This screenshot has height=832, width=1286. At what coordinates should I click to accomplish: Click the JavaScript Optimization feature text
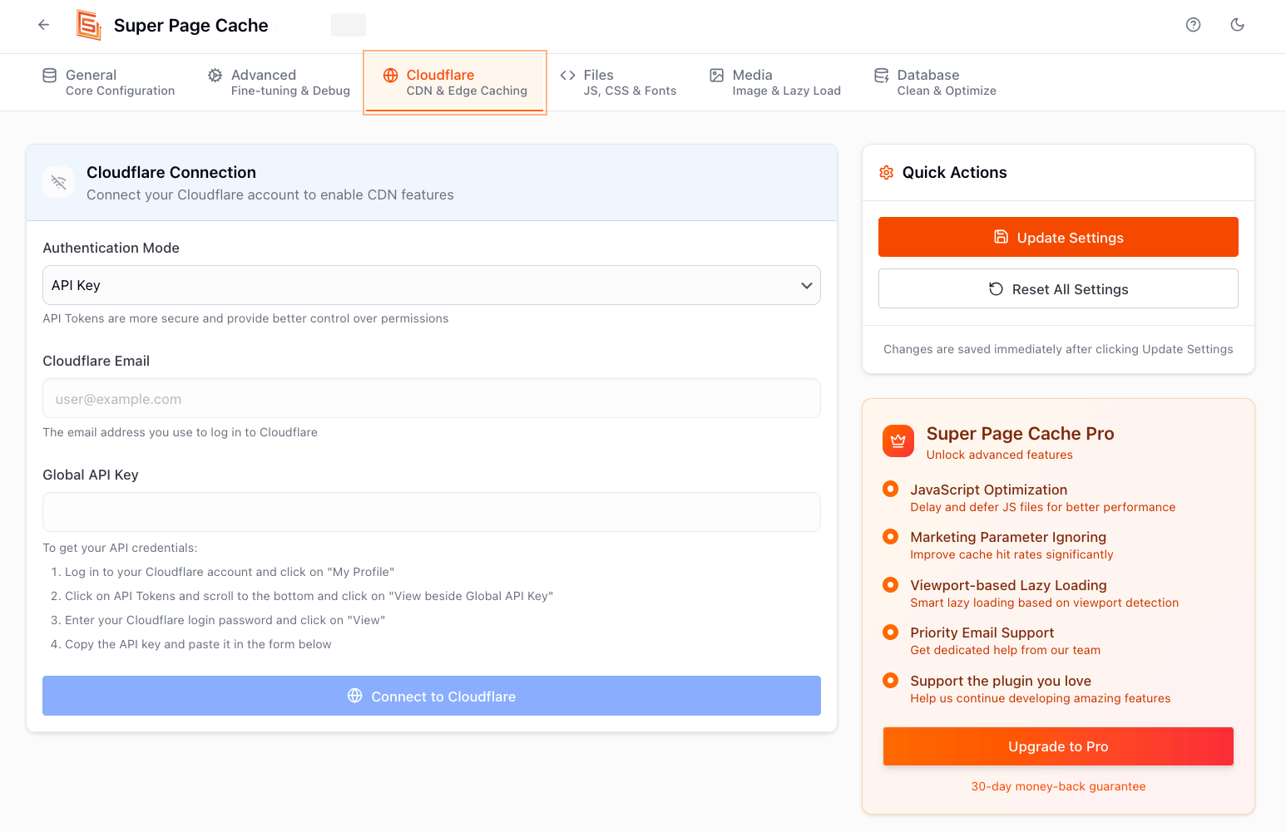coord(988,490)
